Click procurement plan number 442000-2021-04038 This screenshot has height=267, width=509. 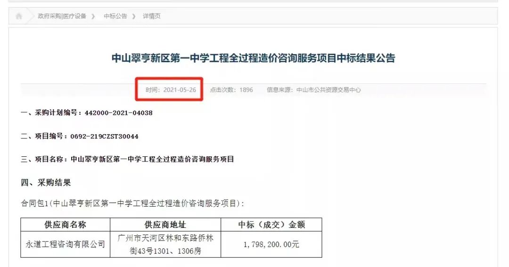pos(118,113)
